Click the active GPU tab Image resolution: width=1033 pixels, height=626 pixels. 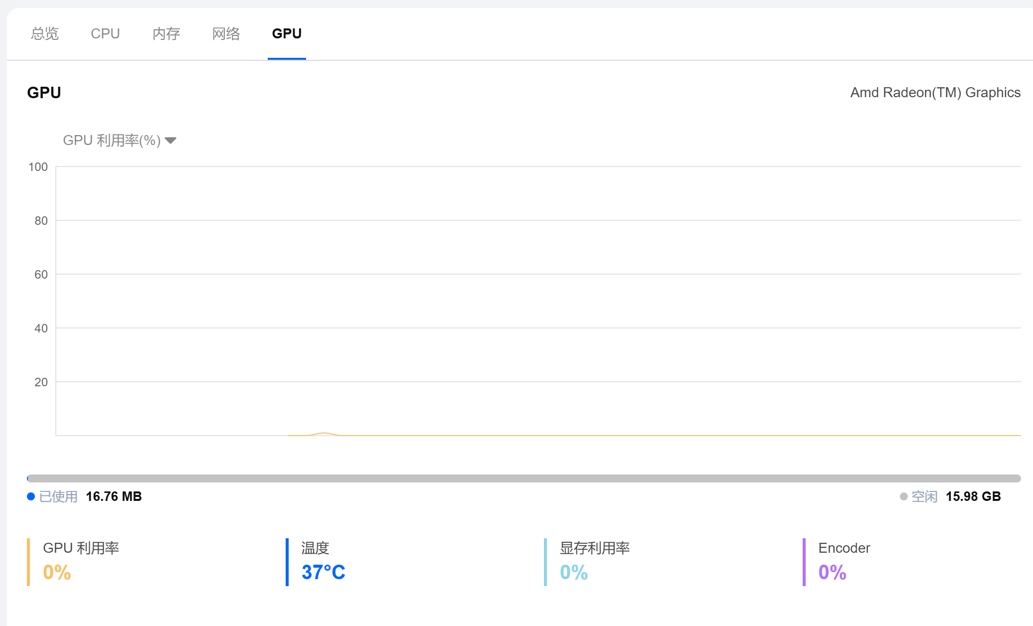pyautogui.click(x=287, y=34)
